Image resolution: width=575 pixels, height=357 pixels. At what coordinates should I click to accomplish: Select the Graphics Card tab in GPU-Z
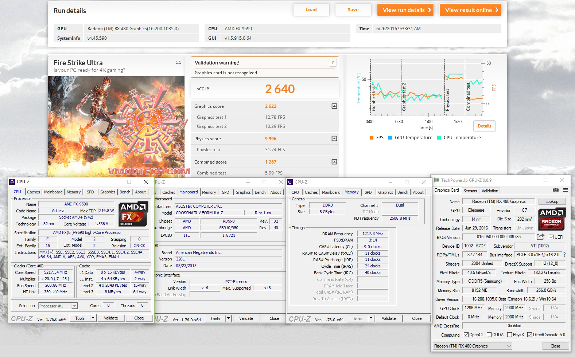pos(447,190)
